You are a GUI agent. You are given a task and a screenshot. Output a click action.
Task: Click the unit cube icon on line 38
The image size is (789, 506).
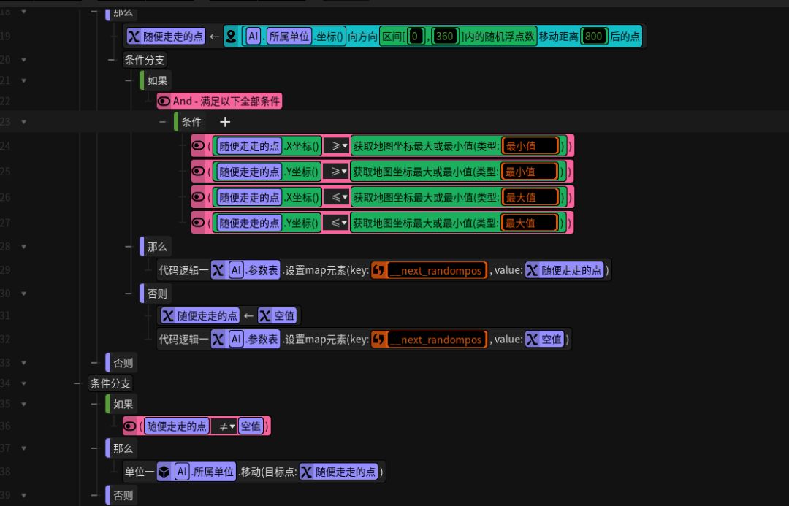click(164, 471)
